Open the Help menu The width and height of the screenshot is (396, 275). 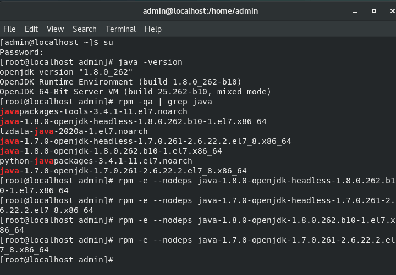(153, 29)
